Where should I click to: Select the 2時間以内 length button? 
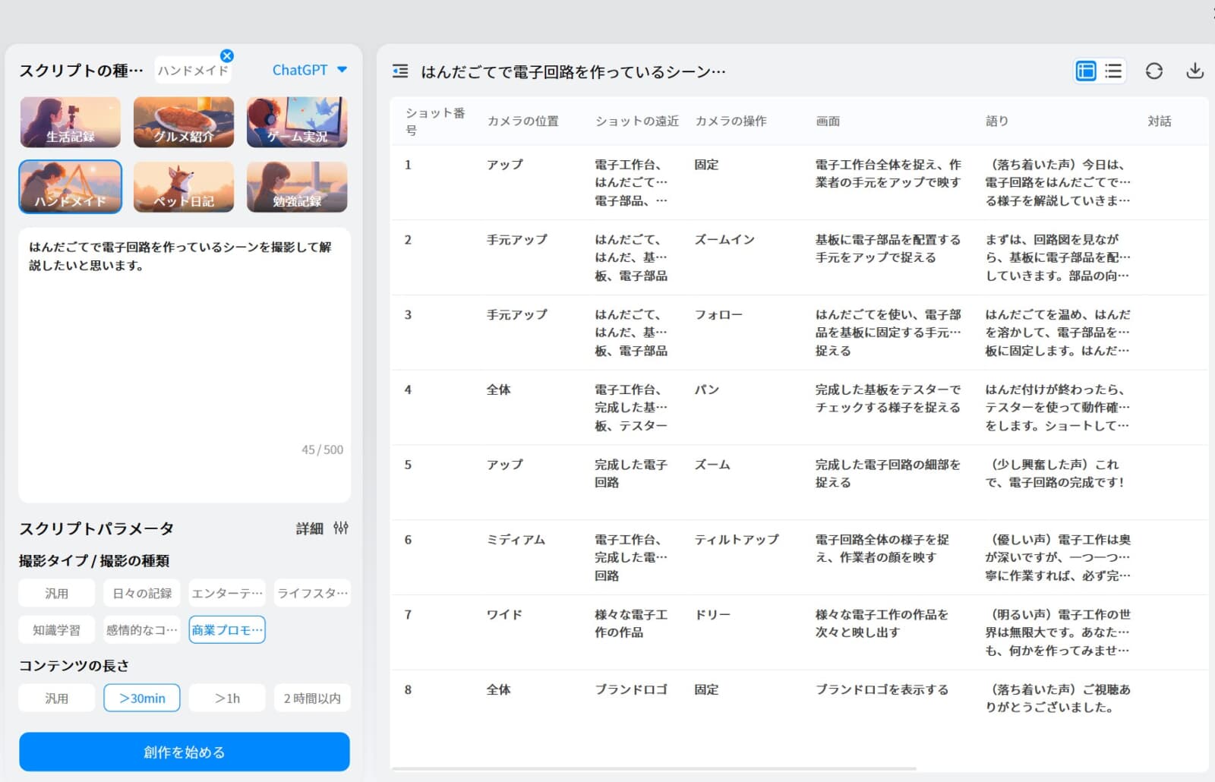(x=312, y=698)
